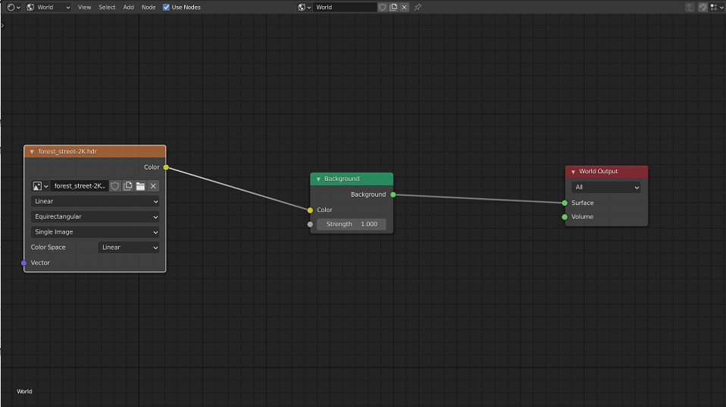Click the Strength input socket
Screen dimensions: 726x407
[310, 225]
